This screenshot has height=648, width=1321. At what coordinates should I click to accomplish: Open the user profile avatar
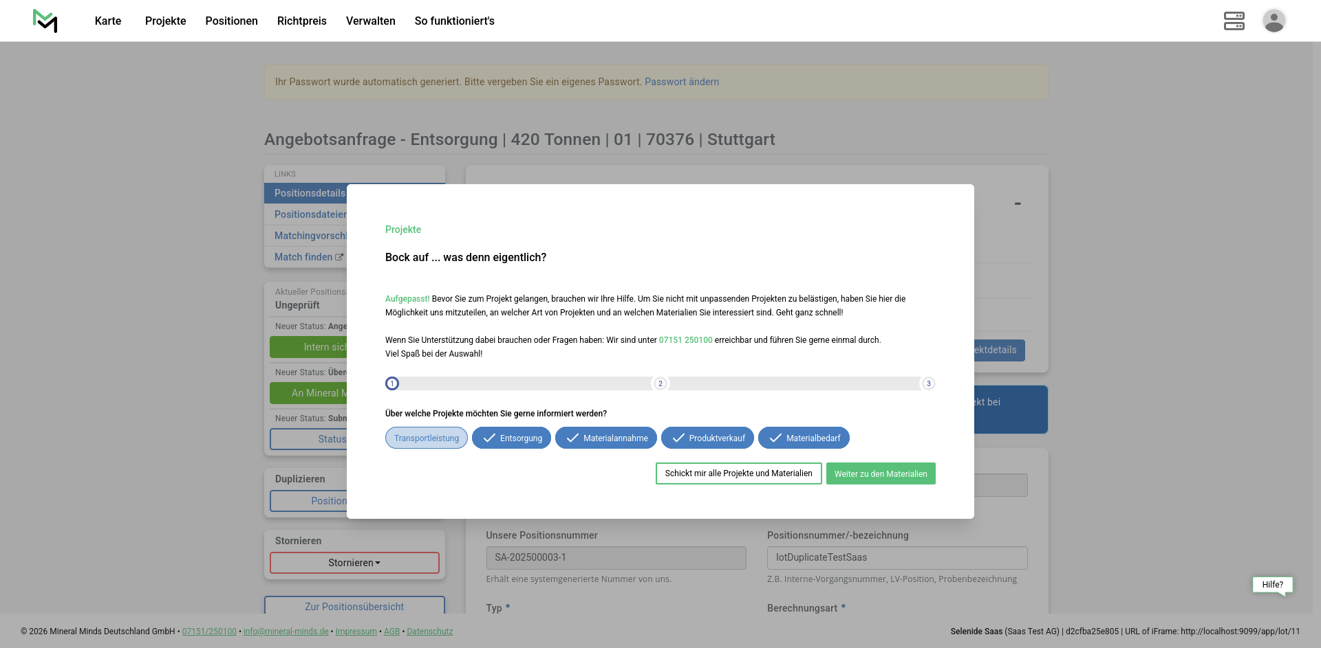point(1274,21)
